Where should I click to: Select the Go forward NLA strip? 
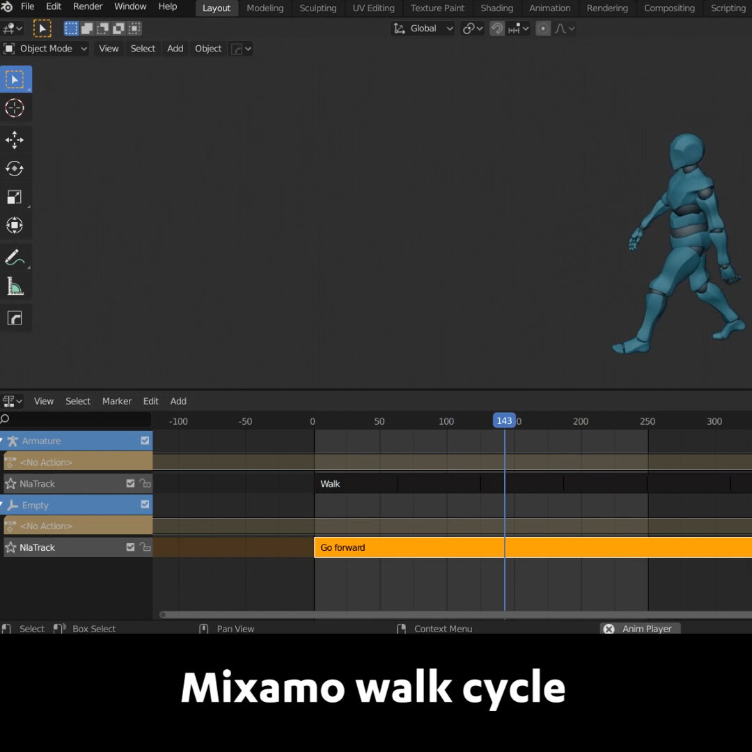coord(533,547)
